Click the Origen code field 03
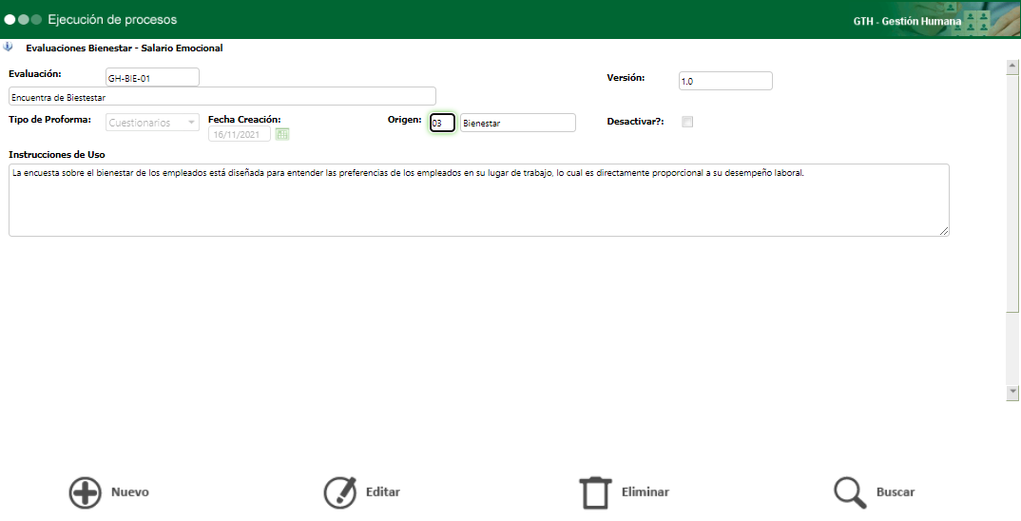Screen dimensions: 1021x521 coord(442,123)
